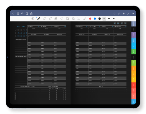
Task: Undo the last stroke
Action: 114,14
